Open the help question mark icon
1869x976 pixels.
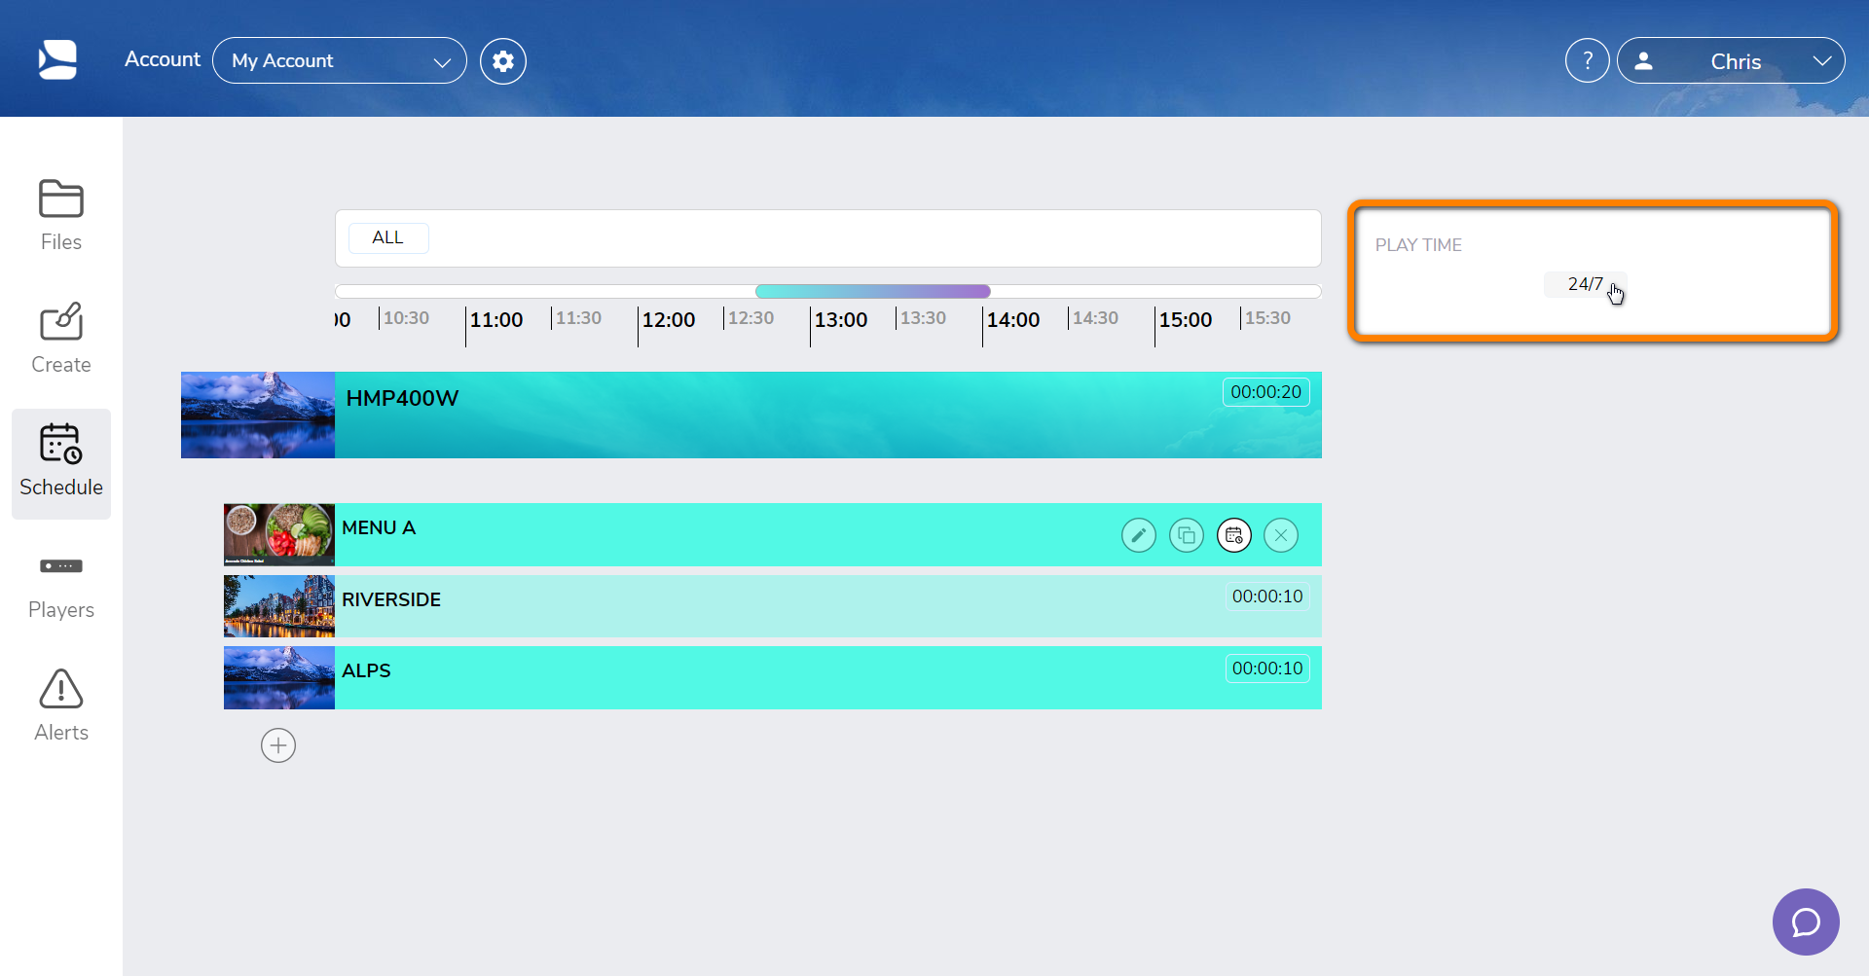tap(1588, 60)
